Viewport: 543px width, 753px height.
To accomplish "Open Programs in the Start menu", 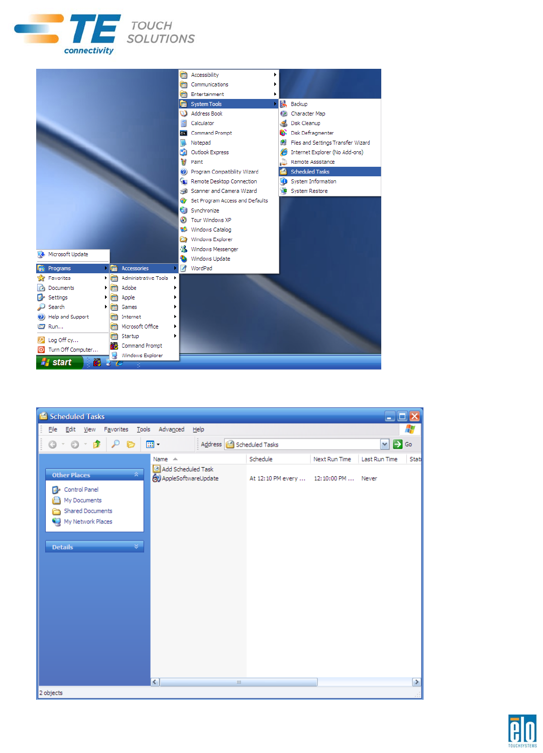I will [73, 268].
